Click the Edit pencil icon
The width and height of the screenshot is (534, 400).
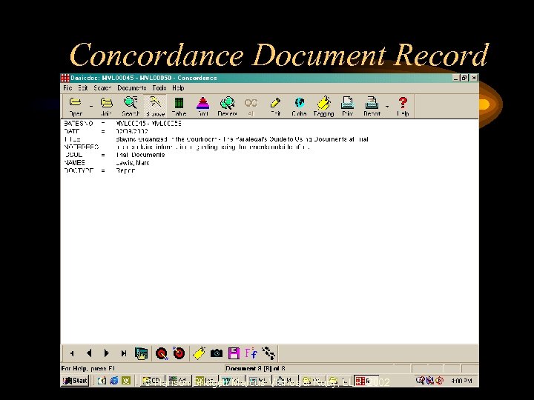(x=275, y=106)
